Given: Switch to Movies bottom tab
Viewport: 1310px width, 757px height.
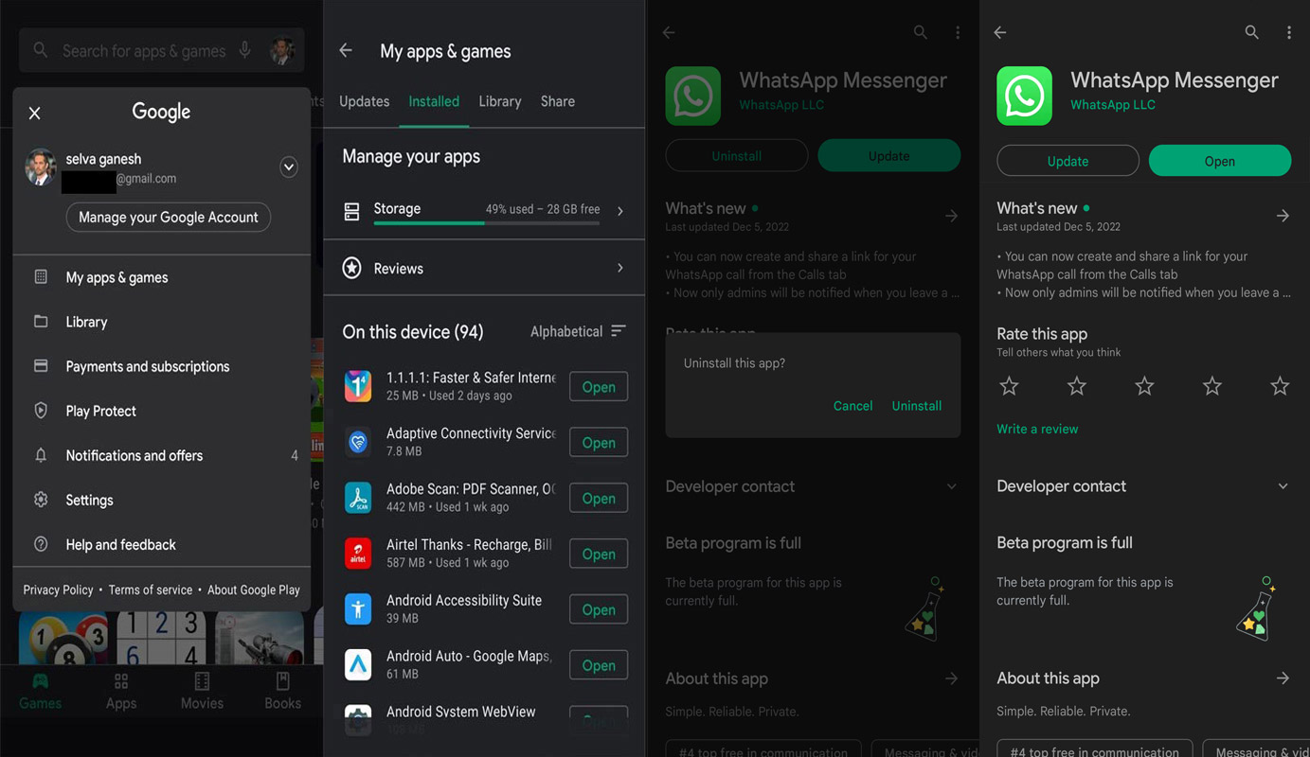Looking at the screenshot, I should pyautogui.click(x=202, y=692).
